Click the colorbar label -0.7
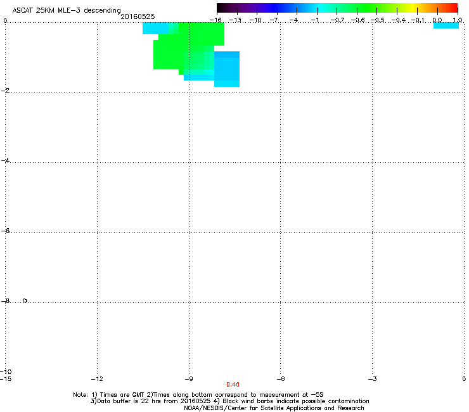469x412 pixels. [x=337, y=20]
